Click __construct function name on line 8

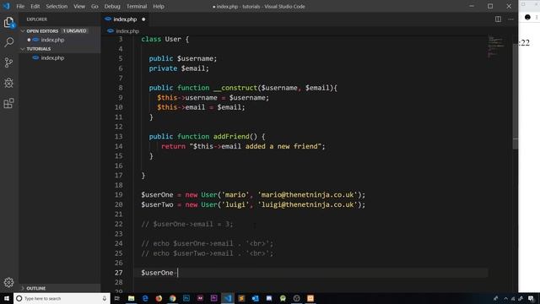click(235, 88)
